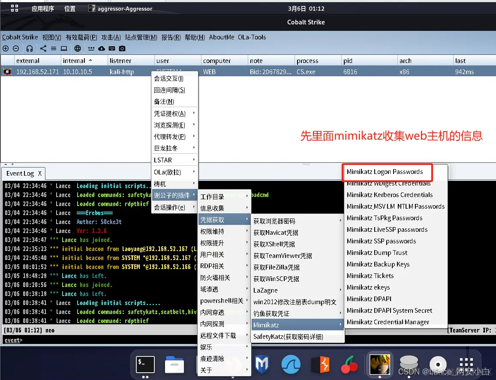Image resolution: width=496 pixels, height=380 pixels.
Task: Open 应用程序 menu in top bar
Action: point(43,9)
